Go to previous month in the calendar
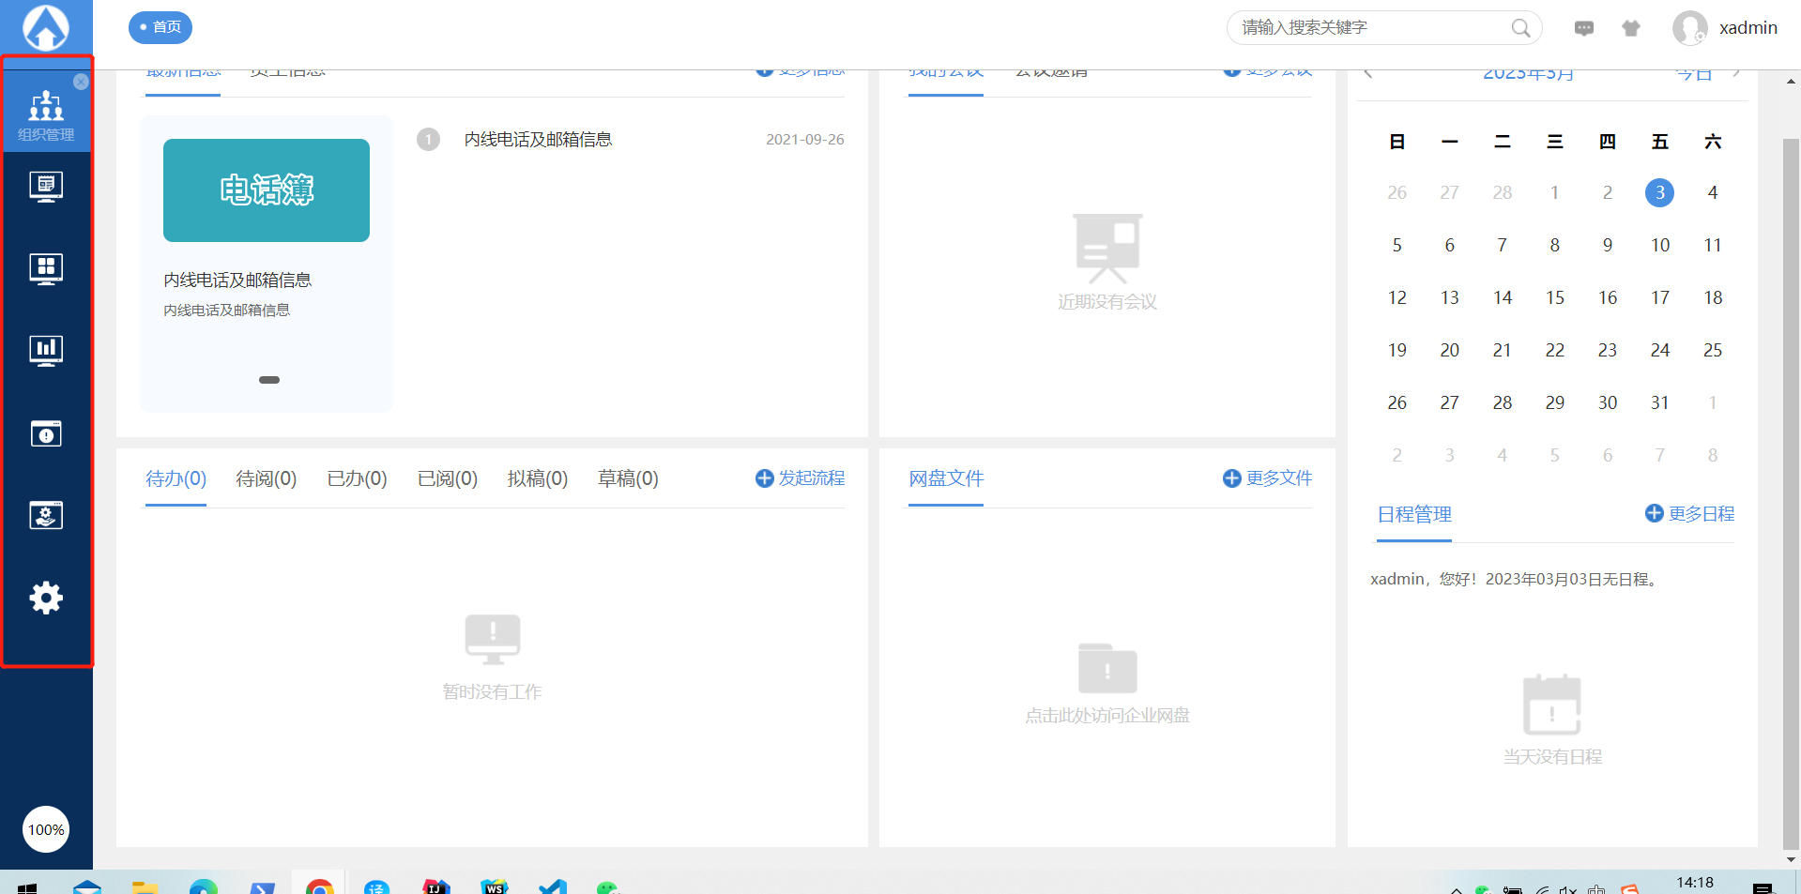Screen dimensions: 1801x894 (x=1368, y=70)
